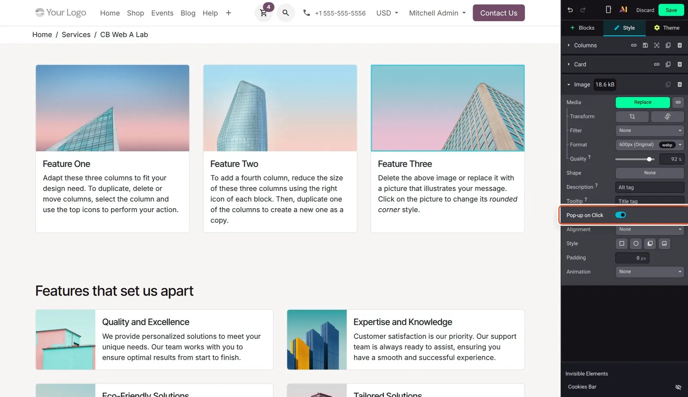Open the Blog menu item
This screenshot has width=688, height=397.
pyautogui.click(x=188, y=13)
